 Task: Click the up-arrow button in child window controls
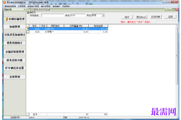(x=166, y=9)
